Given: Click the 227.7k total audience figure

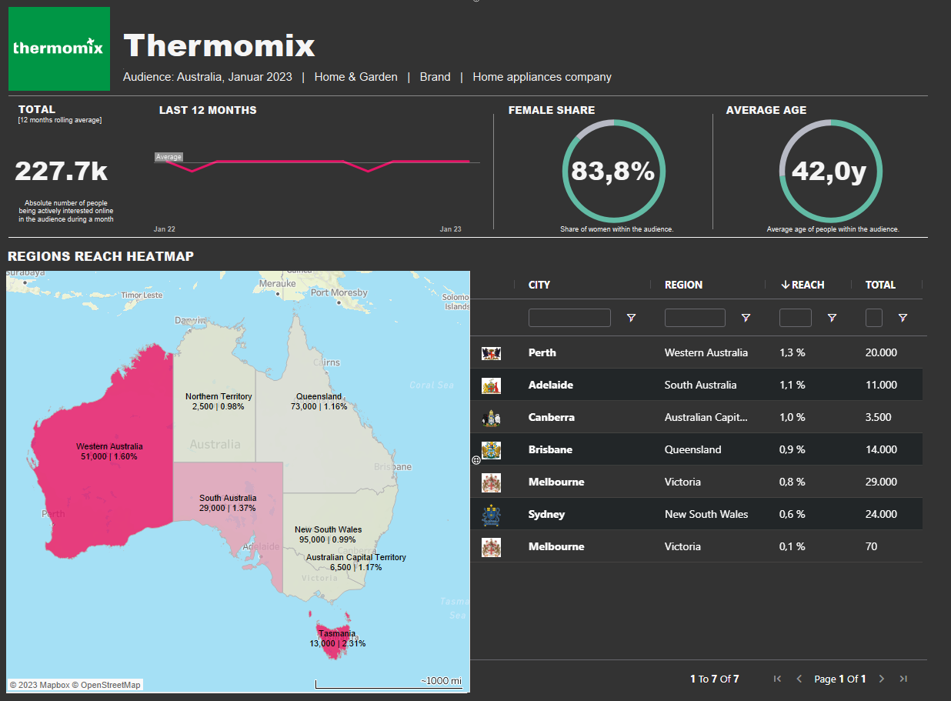Looking at the screenshot, I should coord(62,171).
